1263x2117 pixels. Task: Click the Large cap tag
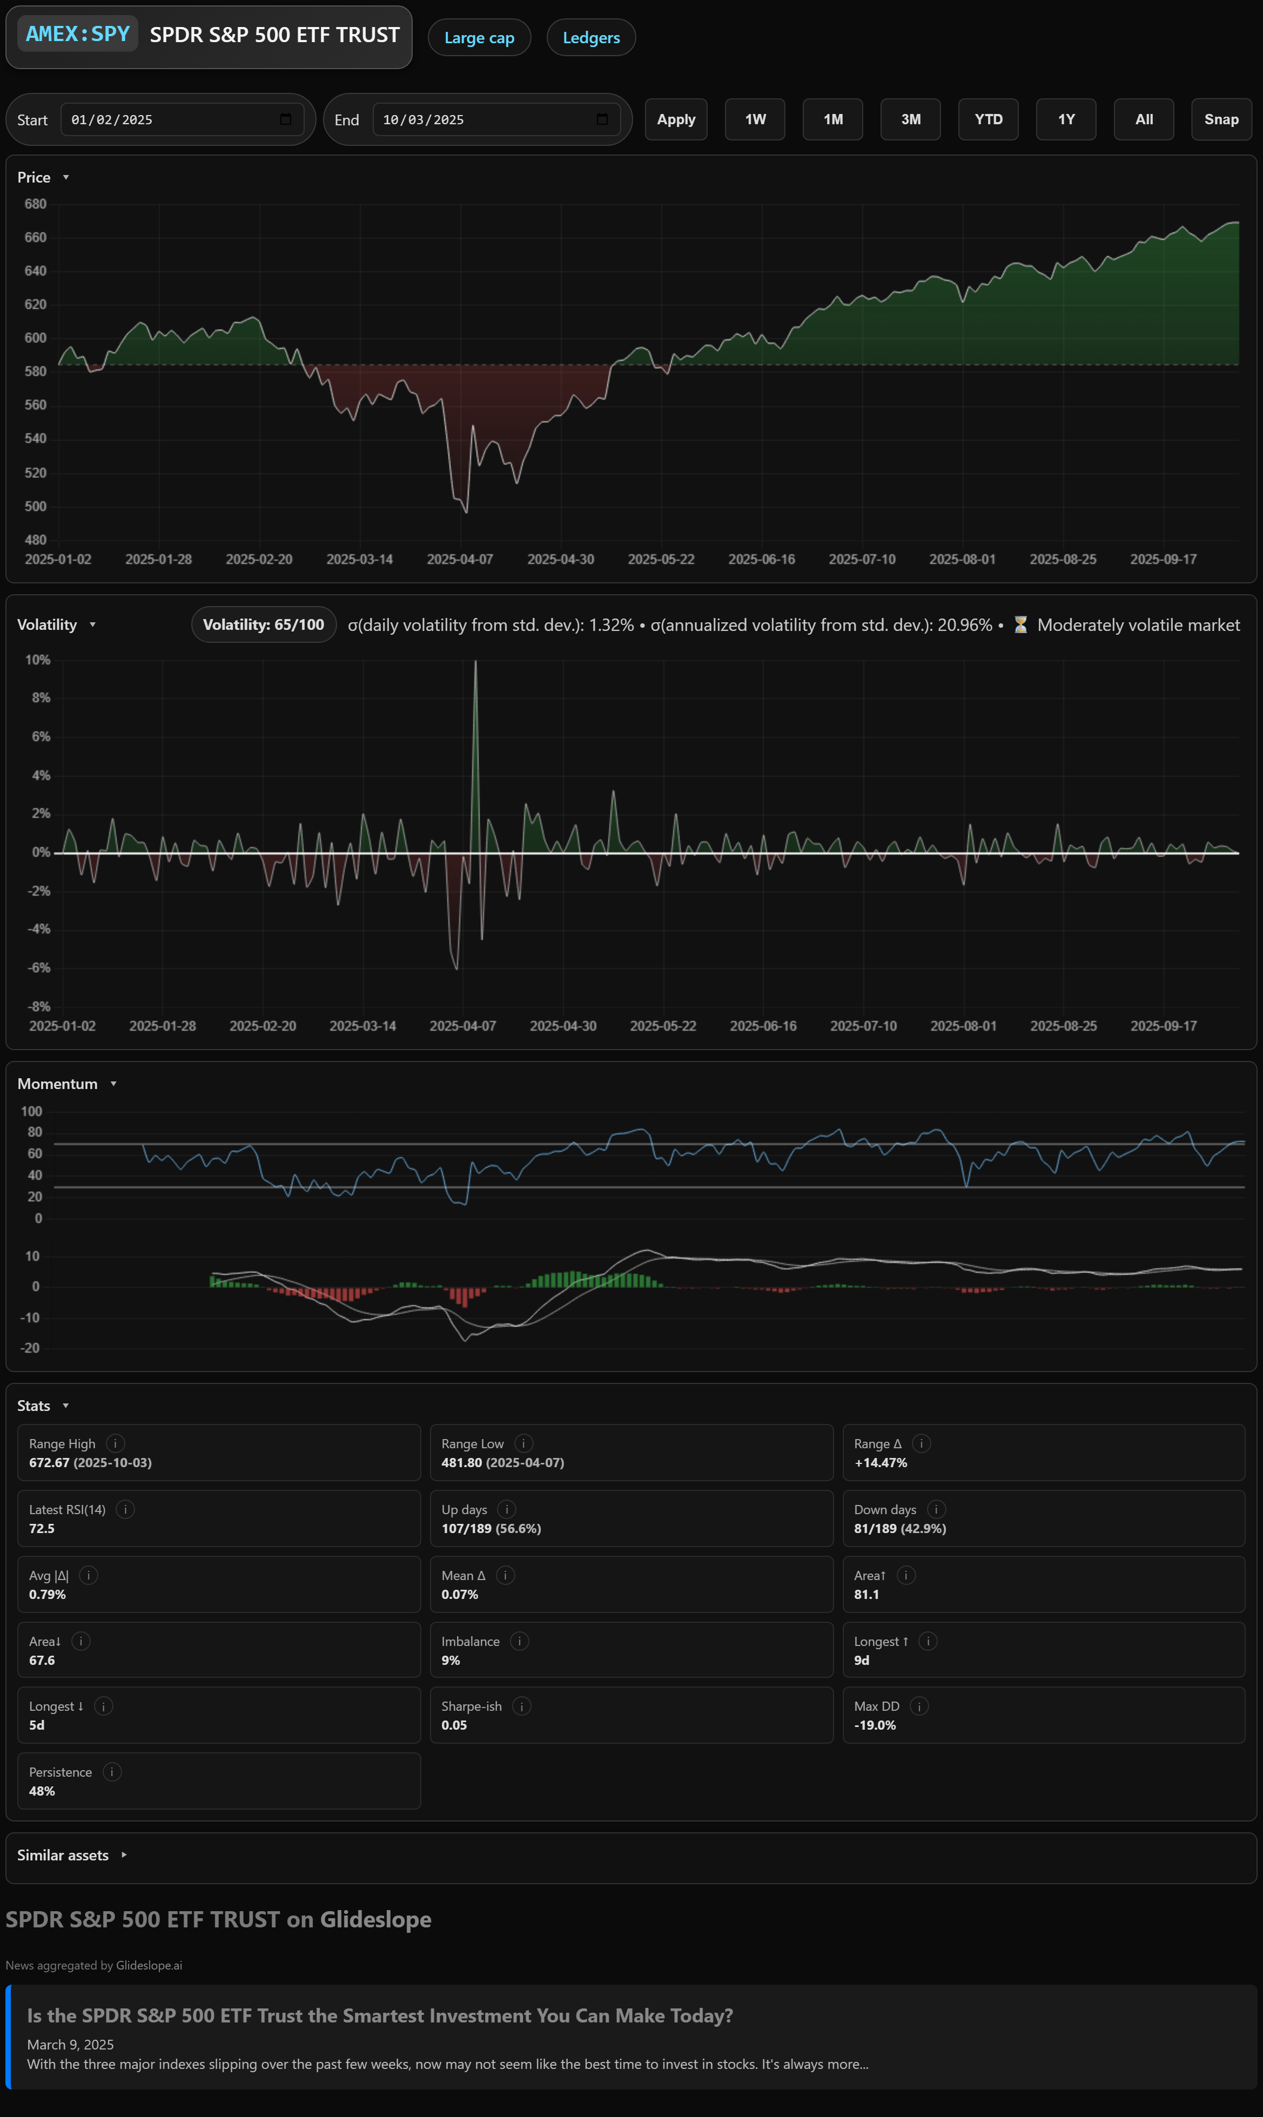pyautogui.click(x=479, y=37)
